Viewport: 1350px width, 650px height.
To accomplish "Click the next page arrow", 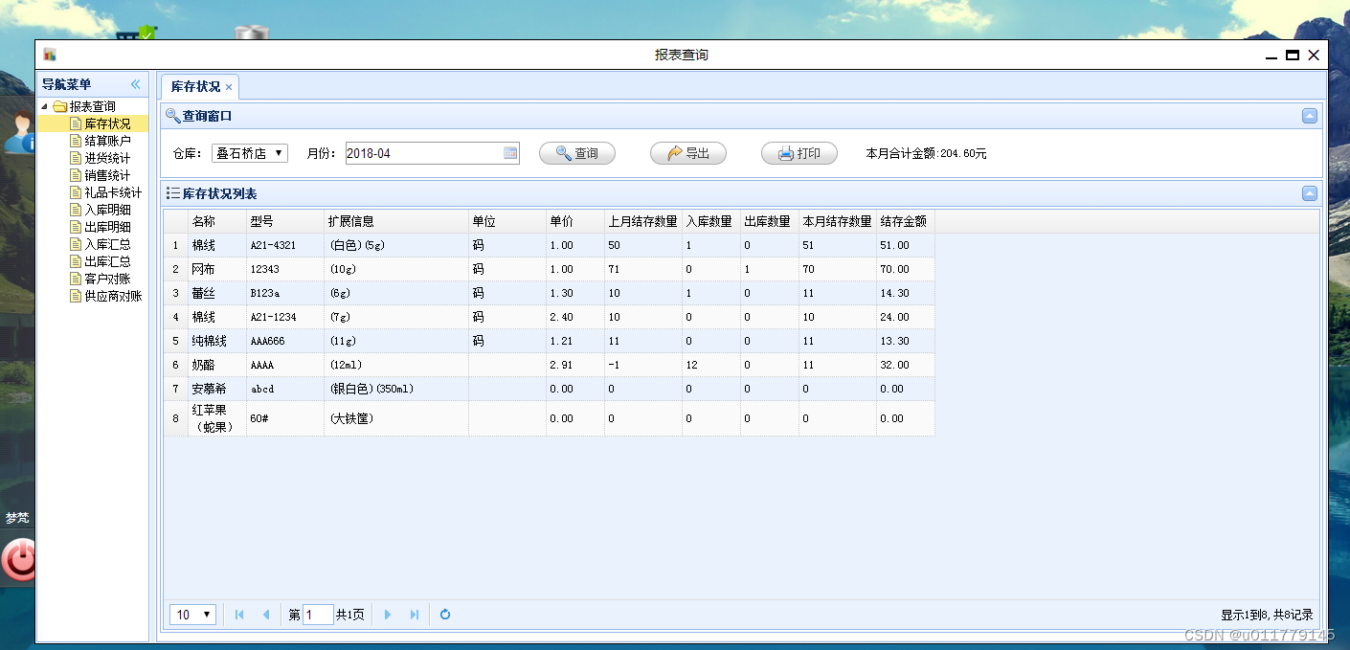I will pos(387,614).
